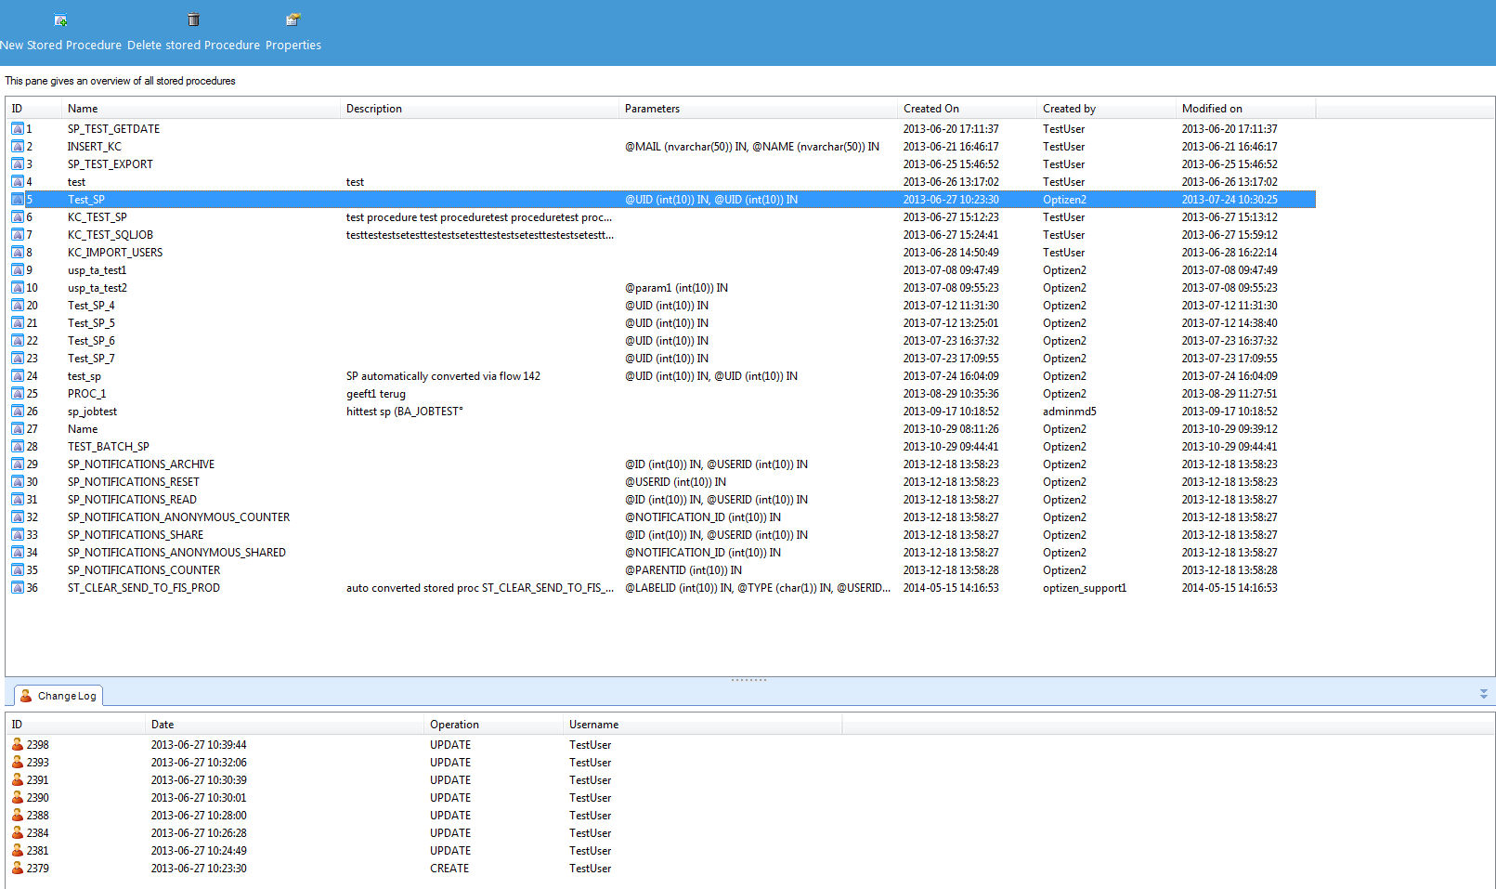Click the user icon for change 2398

click(x=18, y=745)
